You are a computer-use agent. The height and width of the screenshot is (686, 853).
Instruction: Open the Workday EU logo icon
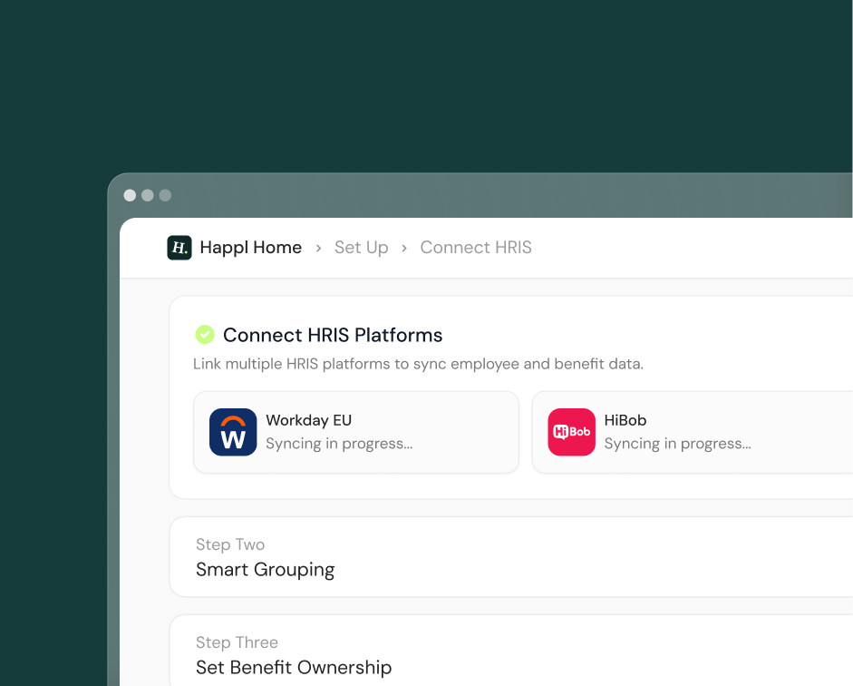(x=233, y=432)
